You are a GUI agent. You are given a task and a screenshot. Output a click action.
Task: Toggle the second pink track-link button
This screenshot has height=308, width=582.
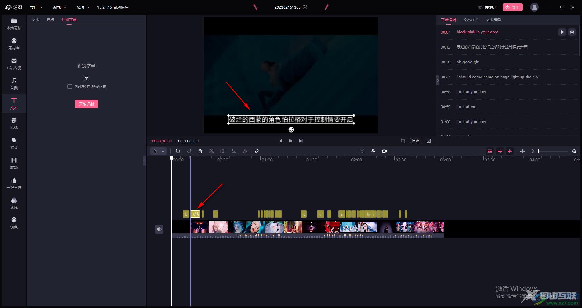500,151
